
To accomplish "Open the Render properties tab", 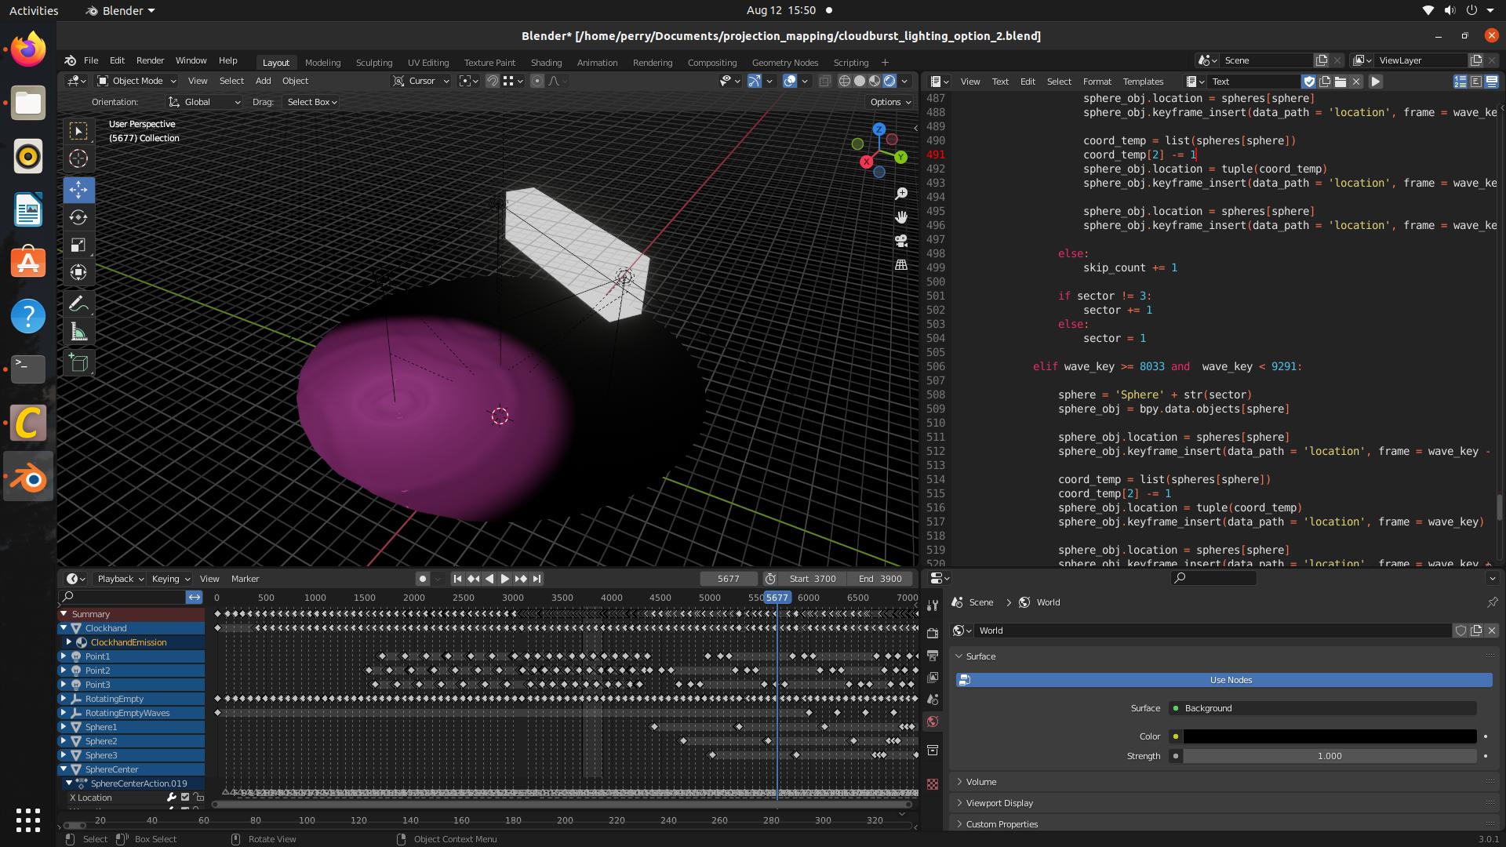I will (x=933, y=633).
